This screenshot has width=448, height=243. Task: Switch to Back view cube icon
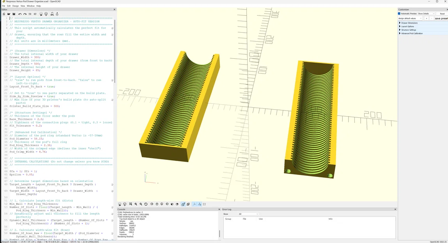177,204
